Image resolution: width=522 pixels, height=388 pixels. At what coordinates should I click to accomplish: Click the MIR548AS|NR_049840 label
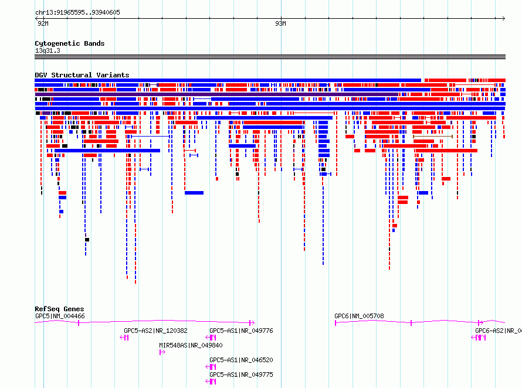pyautogui.click(x=191, y=345)
